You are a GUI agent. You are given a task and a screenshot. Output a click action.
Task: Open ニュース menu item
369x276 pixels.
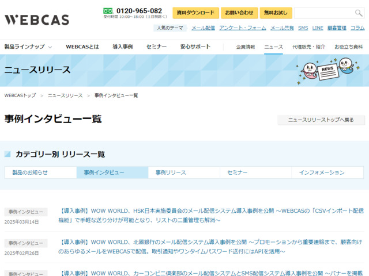[x=273, y=47]
